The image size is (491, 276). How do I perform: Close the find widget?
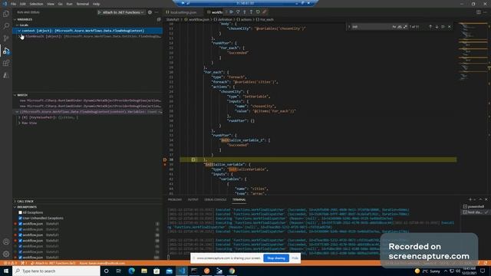450,27
